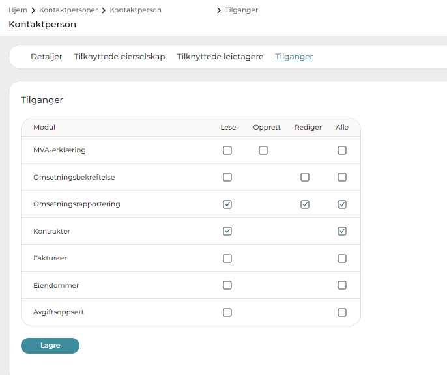
Task: Enable Alle for Omsetningsbekreftelse
Action: [x=342, y=177]
